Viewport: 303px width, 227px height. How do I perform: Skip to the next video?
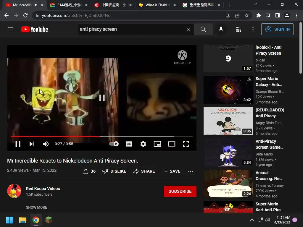pyautogui.click(x=32, y=144)
